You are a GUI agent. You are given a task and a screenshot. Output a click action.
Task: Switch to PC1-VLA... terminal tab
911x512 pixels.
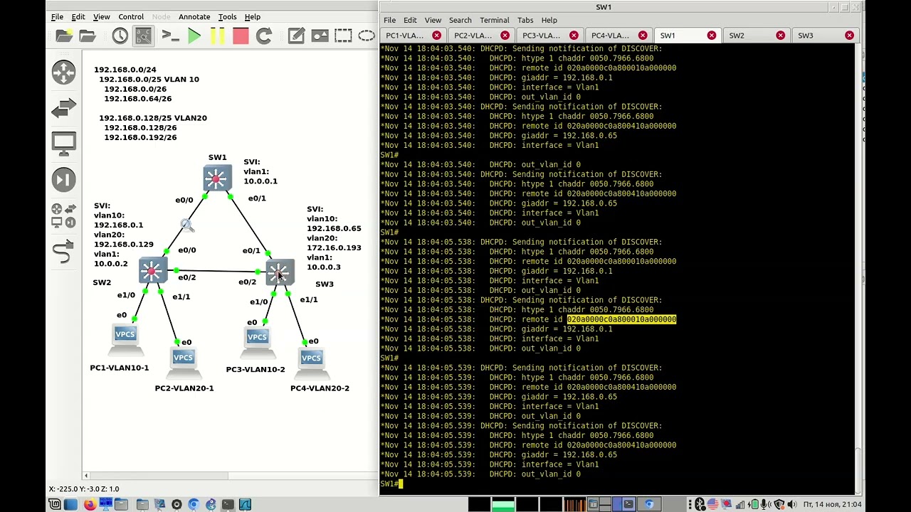[x=405, y=36]
